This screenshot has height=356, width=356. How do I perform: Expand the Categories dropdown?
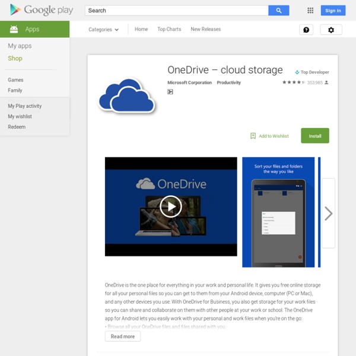[x=103, y=30]
